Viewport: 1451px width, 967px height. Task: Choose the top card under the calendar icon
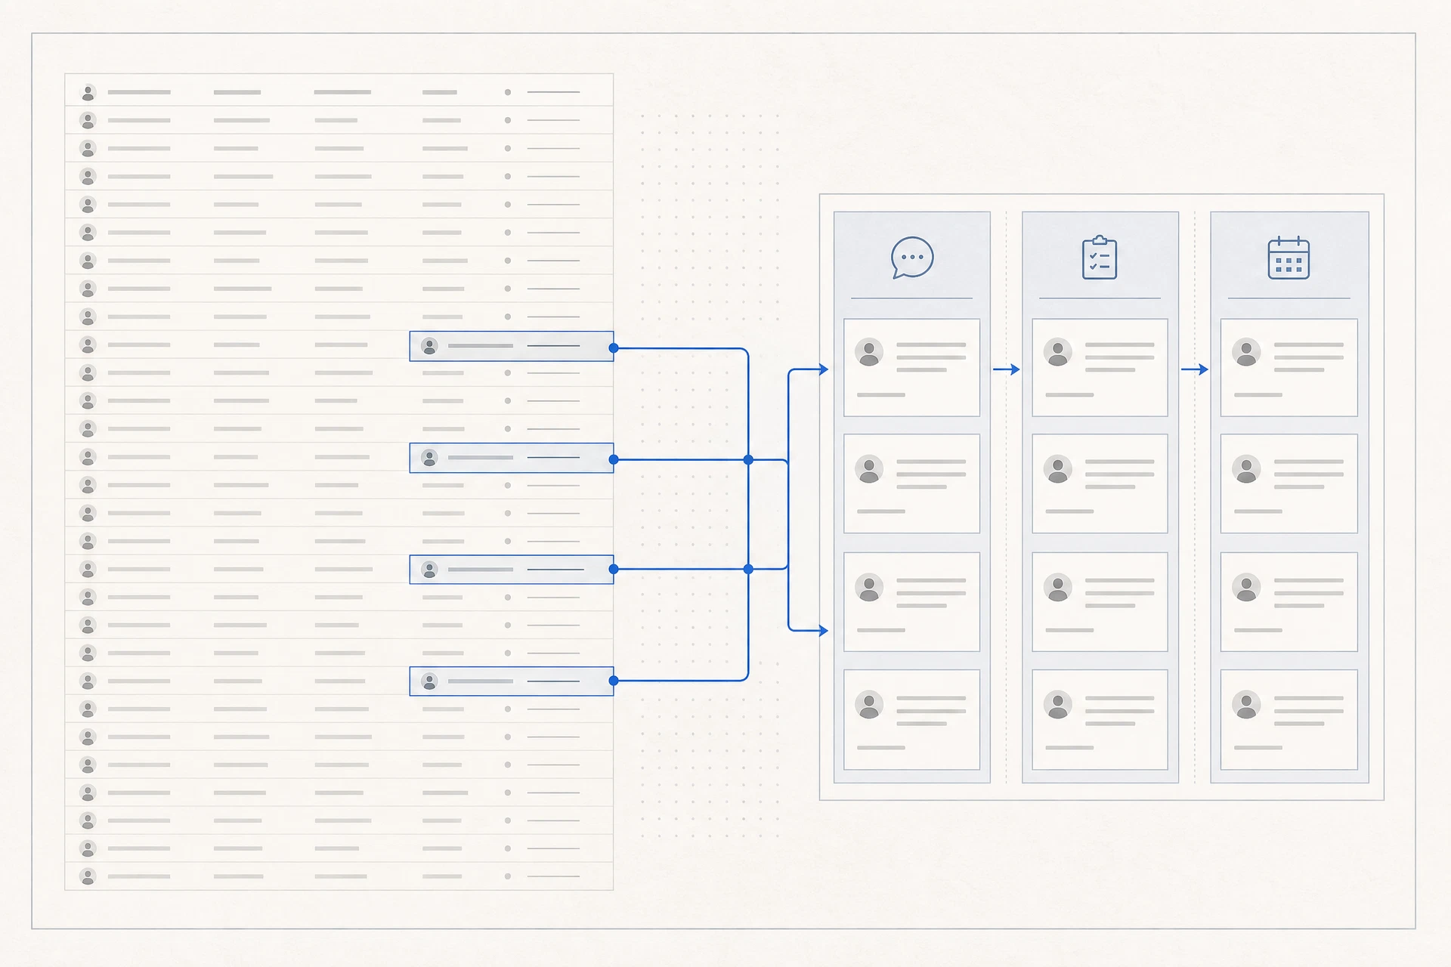[1289, 367]
